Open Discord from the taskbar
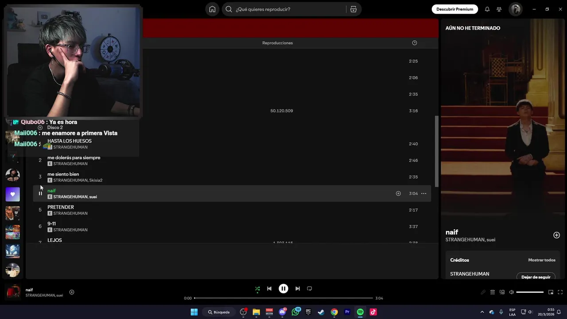 tap(282, 312)
